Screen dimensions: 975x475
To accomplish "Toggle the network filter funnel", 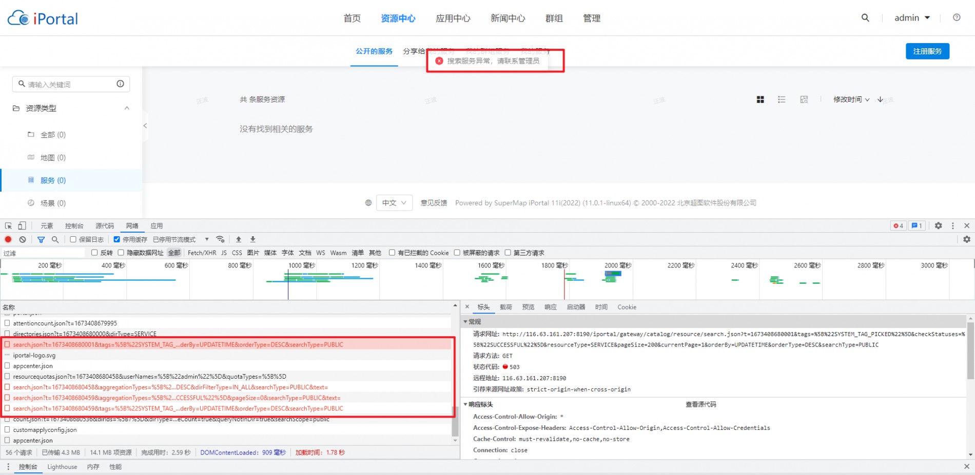I will pos(41,239).
